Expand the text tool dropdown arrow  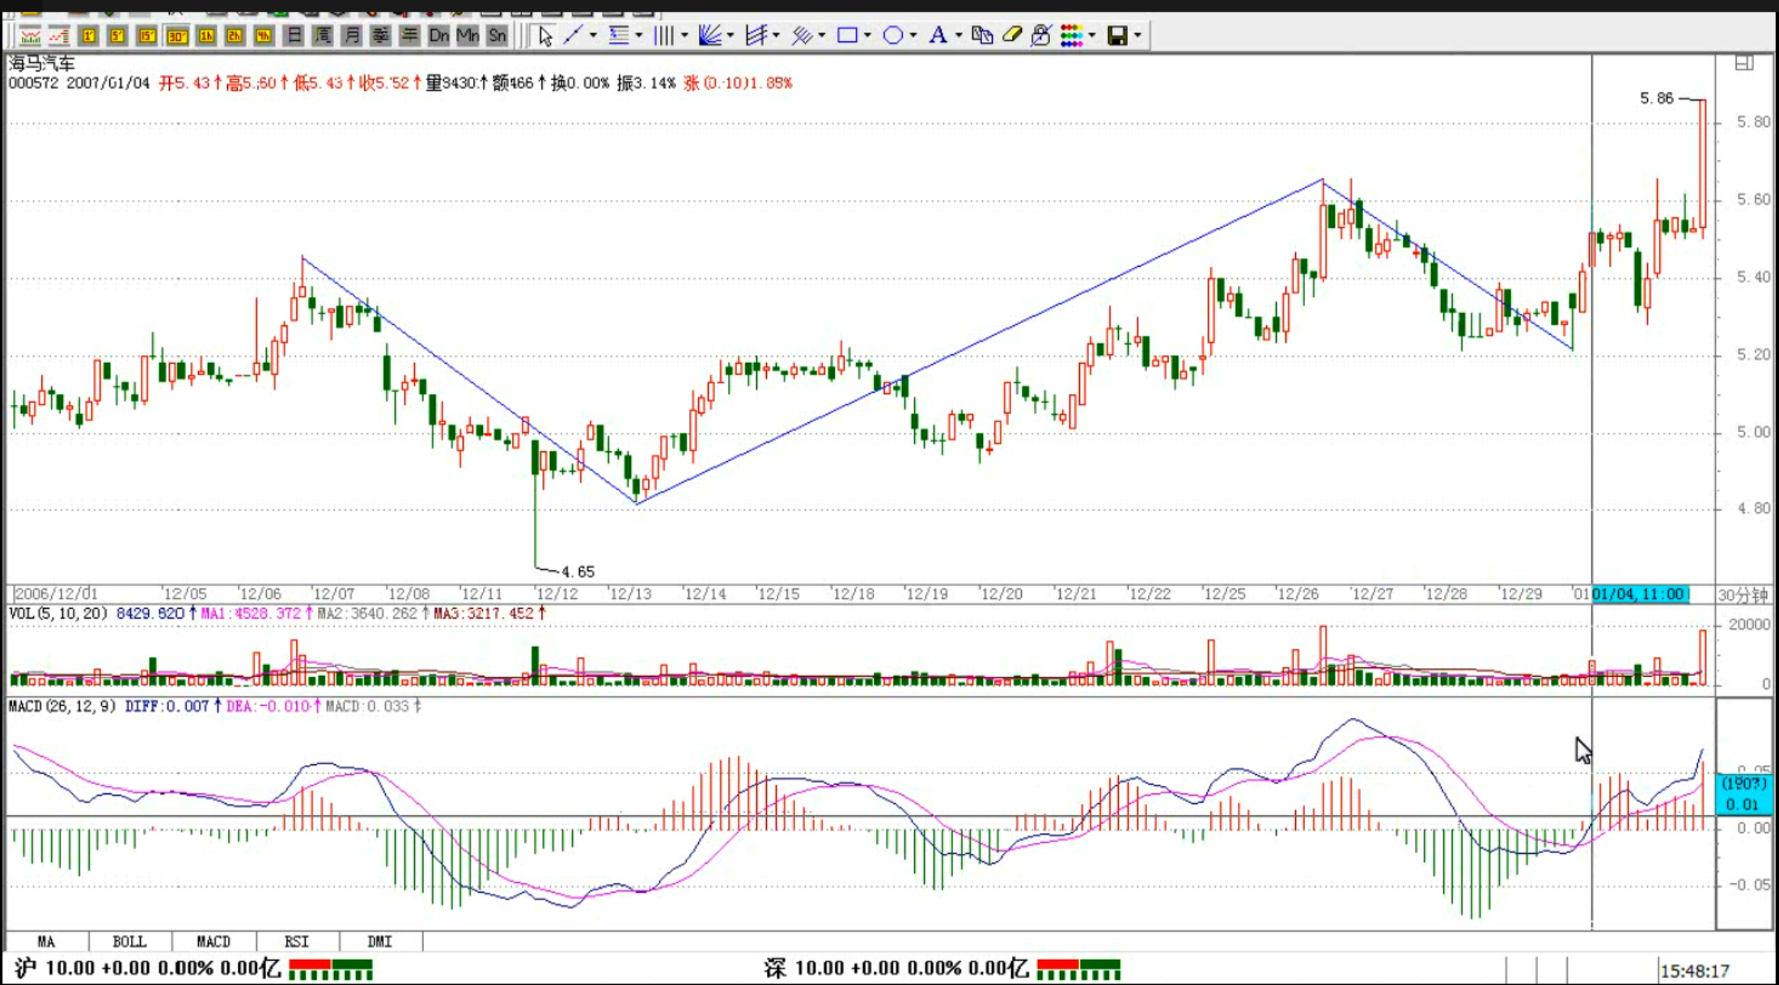pos(959,36)
